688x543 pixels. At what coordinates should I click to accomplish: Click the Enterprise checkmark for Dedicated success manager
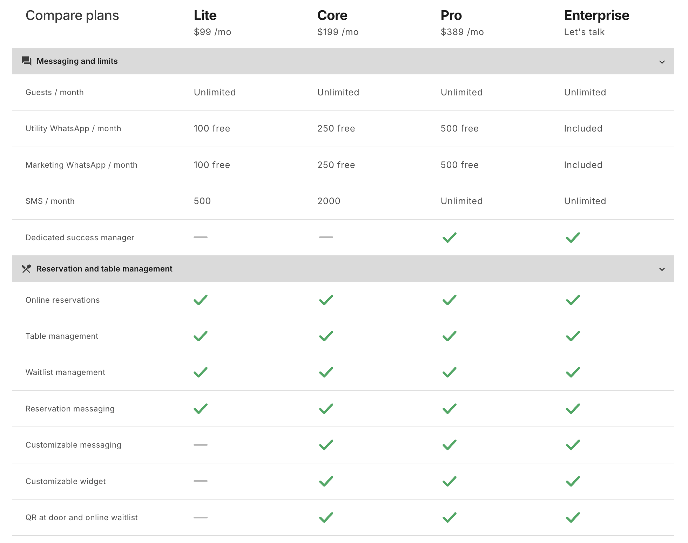[x=573, y=237]
